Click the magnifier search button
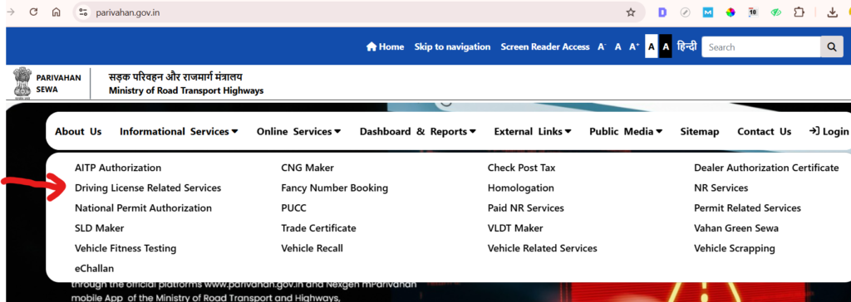 pos(831,47)
